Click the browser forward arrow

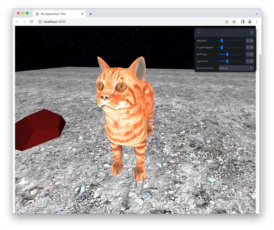point(24,22)
